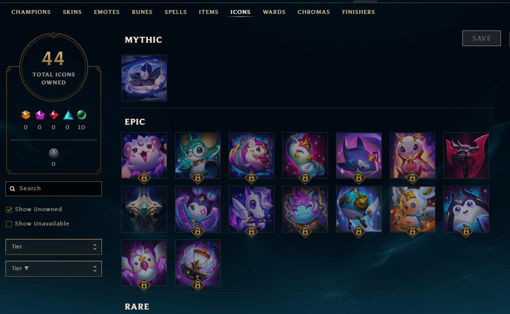The height and width of the screenshot is (314, 510).
Task: Go to the Chromas tab
Action: [314, 12]
